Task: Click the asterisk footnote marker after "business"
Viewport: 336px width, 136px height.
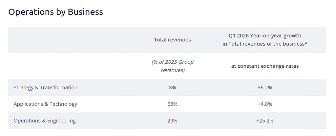Action: coord(306,43)
